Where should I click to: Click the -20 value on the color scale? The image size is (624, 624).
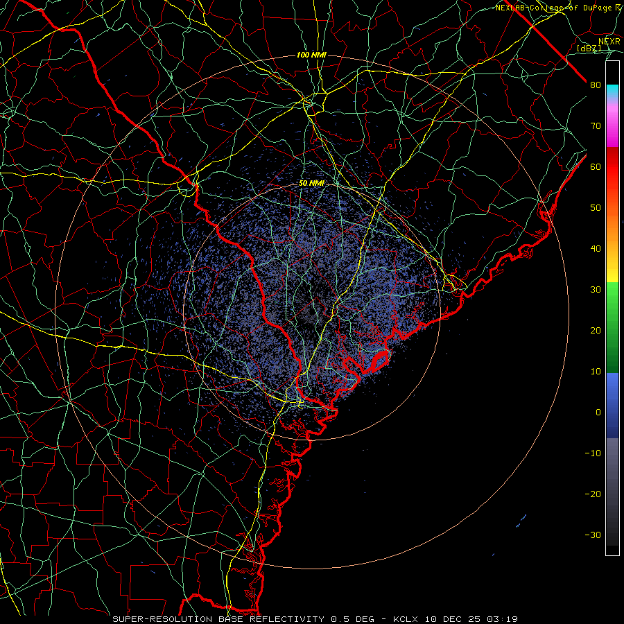pos(593,494)
